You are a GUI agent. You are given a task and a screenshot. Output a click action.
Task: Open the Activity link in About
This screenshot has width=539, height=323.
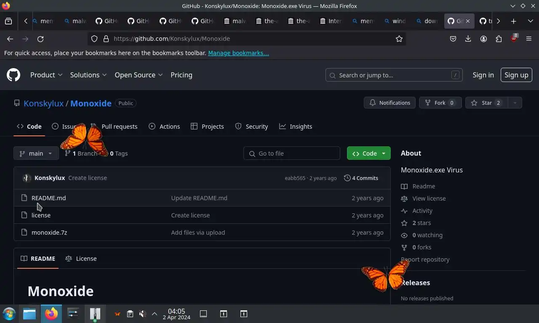point(417,211)
